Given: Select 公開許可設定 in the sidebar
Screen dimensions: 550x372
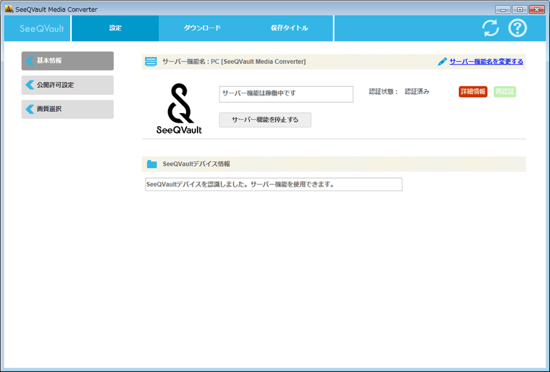Looking at the screenshot, I should tap(67, 85).
